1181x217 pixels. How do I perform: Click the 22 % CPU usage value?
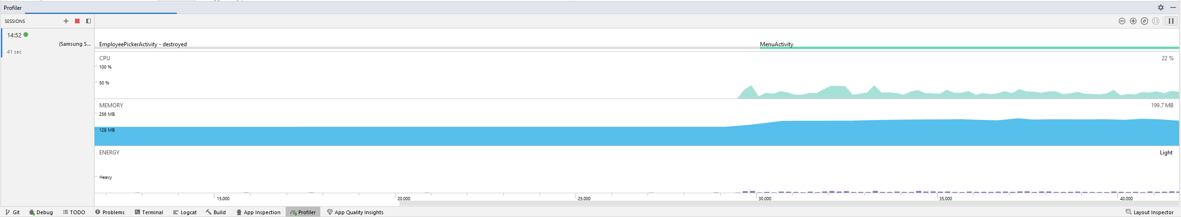pyautogui.click(x=1167, y=58)
